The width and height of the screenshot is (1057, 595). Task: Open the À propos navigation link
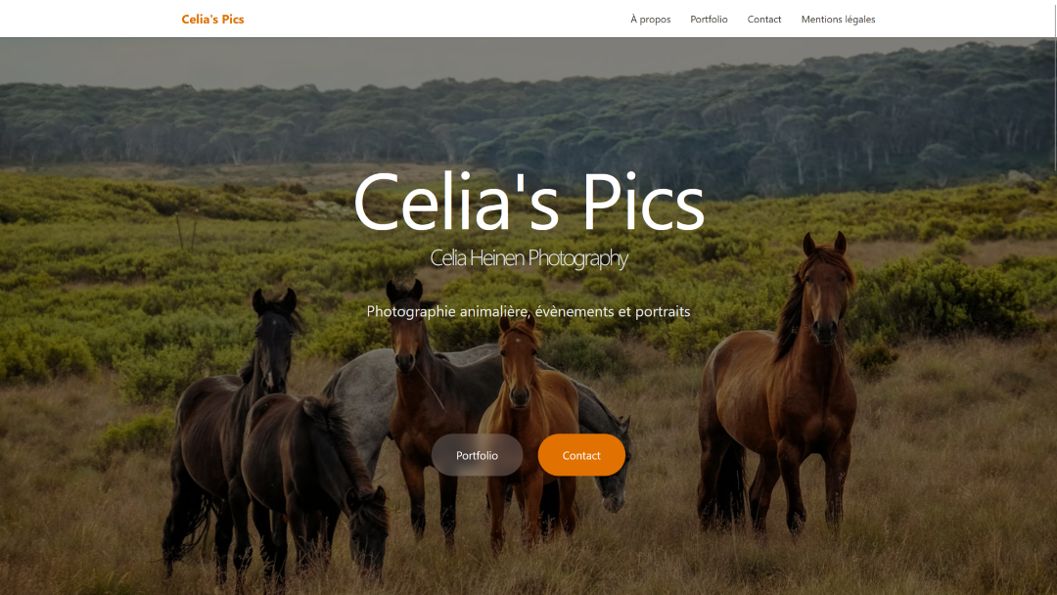click(651, 19)
